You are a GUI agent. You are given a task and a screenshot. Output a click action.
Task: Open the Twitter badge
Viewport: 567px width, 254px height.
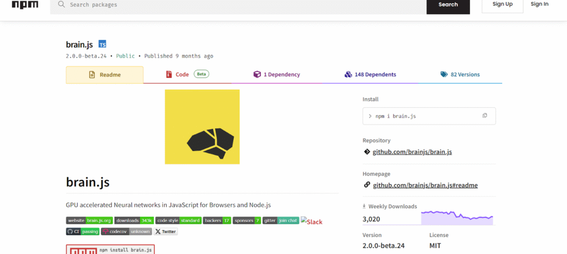tap(166, 231)
